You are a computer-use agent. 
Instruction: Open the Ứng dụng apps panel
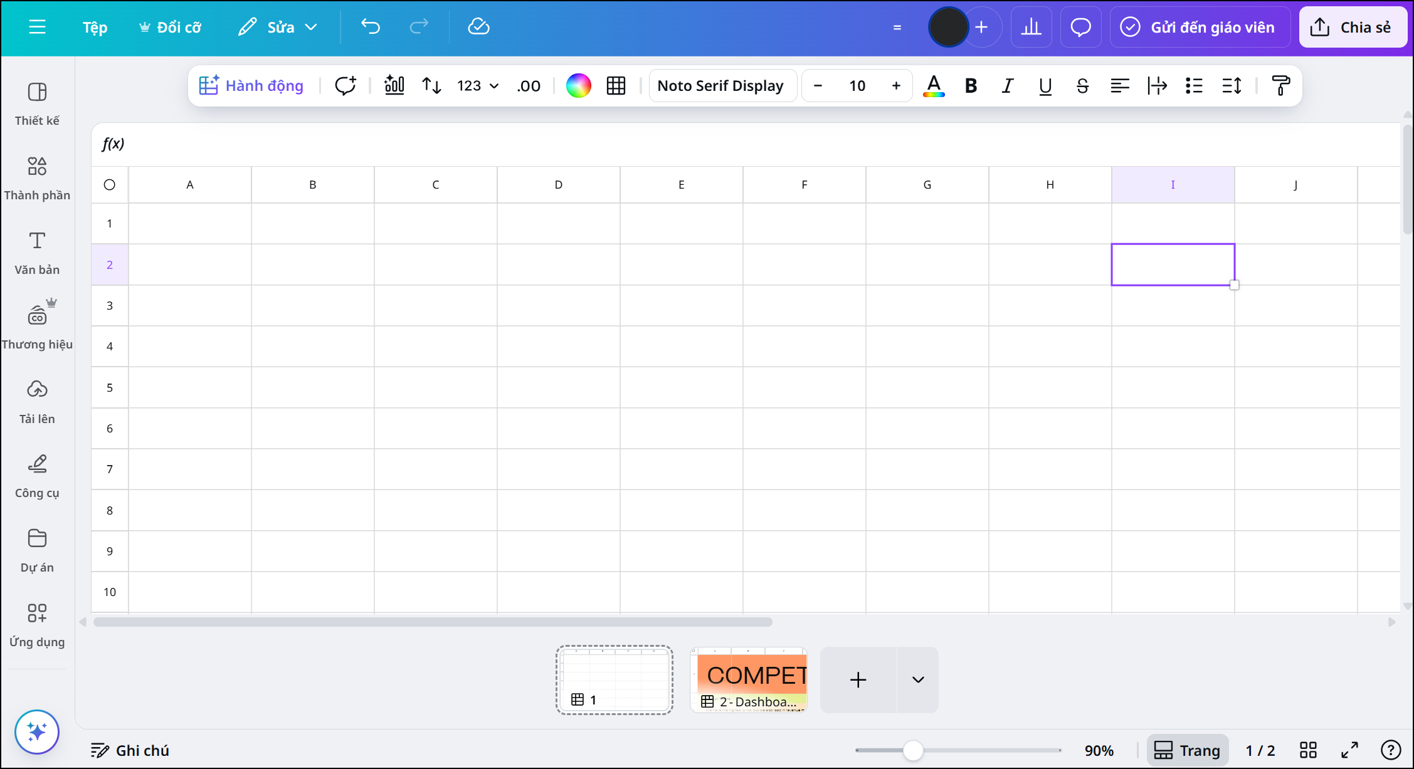[38, 625]
